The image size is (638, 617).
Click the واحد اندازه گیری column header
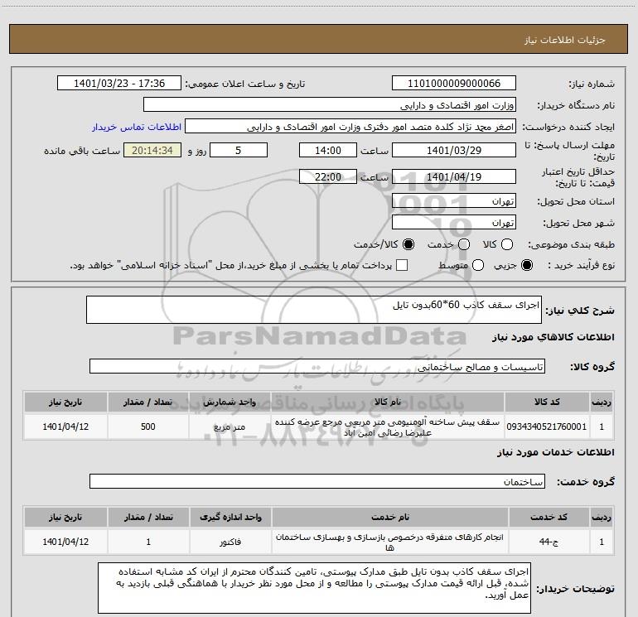(230, 517)
